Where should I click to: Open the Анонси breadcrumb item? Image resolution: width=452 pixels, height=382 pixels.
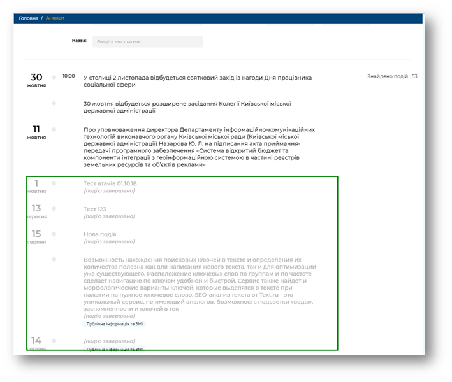pyautogui.click(x=55, y=18)
